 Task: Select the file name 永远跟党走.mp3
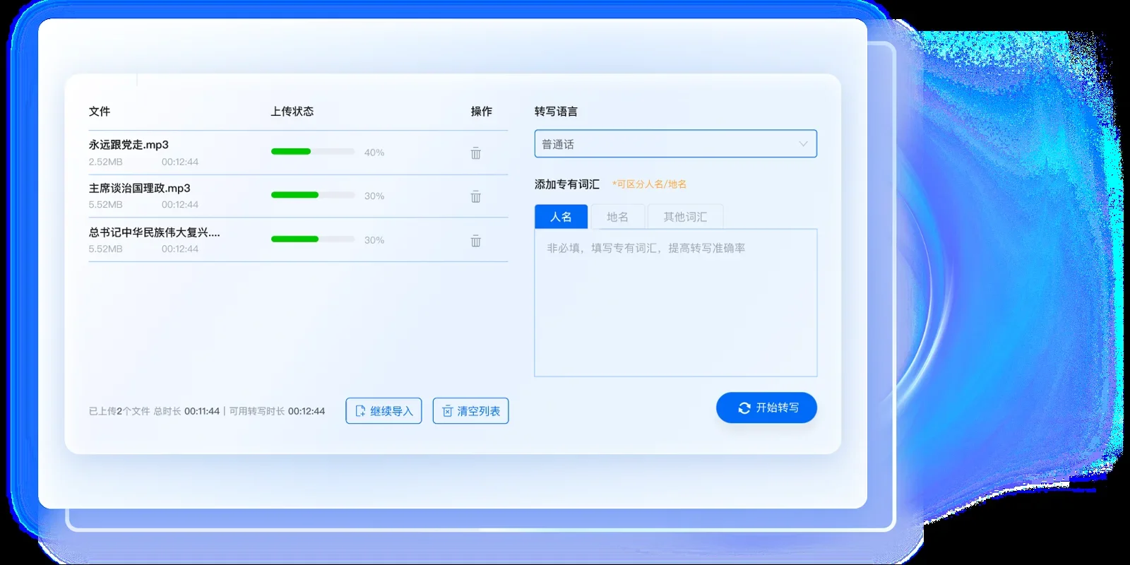[129, 145]
